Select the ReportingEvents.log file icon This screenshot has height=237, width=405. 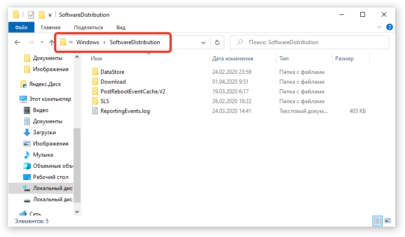click(95, 111)
